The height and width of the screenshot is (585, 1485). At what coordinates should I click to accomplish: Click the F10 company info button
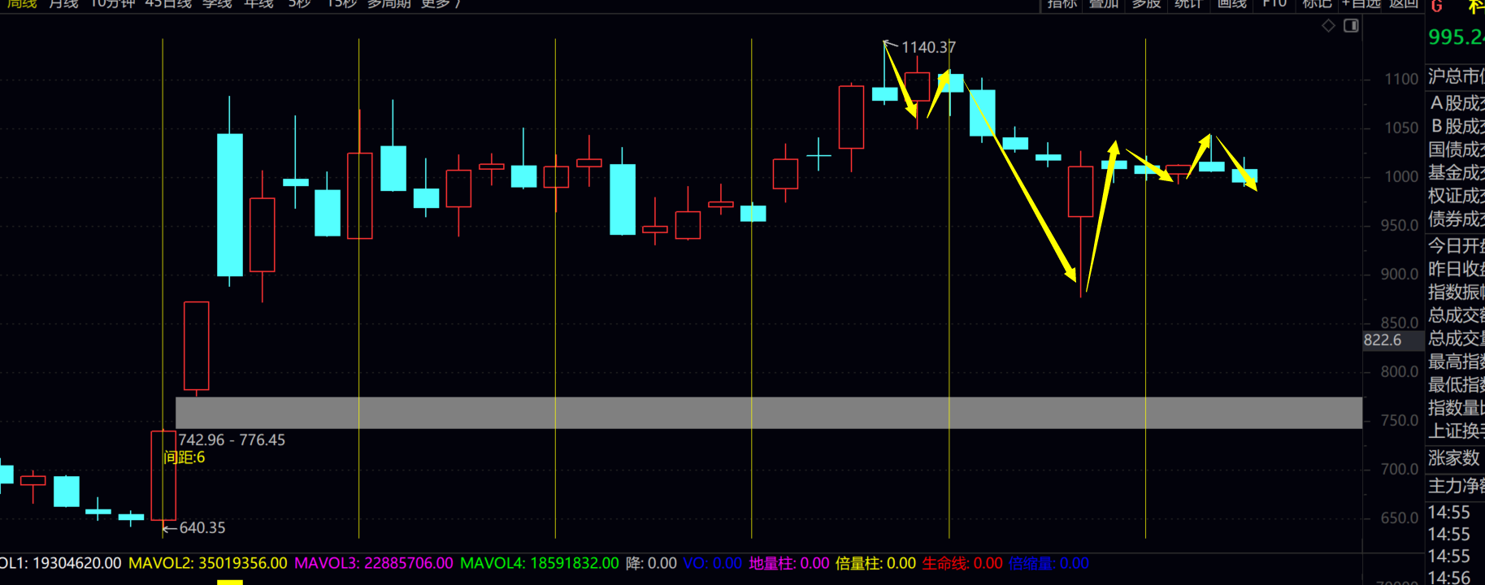pos(1274,4)
